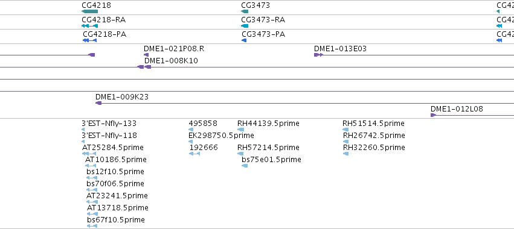The width and height of the screenshot is (514, 229).
Task: Click the DME1-021P08.R marker glyph
Action: 146,55
